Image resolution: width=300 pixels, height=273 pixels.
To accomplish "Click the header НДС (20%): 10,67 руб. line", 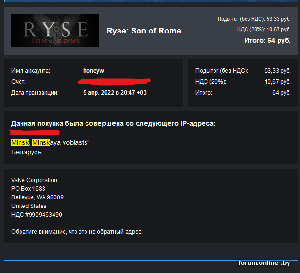I will tap(264, 29).
